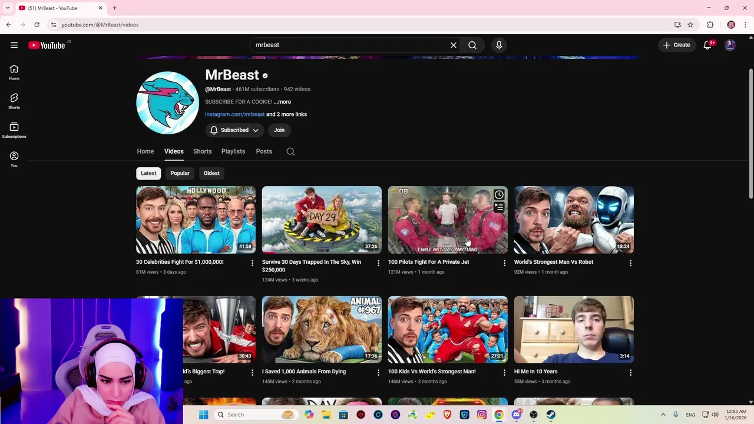Open Chrome extensions puzzle icon
The width and height of the screenshot is (754, 424).
[x=710, y=25]
